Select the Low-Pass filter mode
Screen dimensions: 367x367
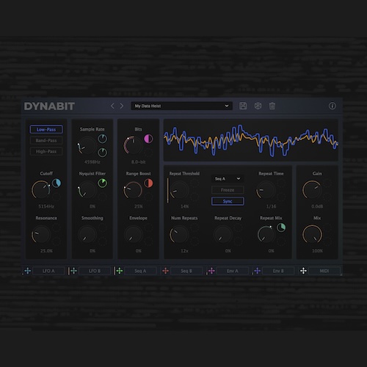(x=46, y=129)
